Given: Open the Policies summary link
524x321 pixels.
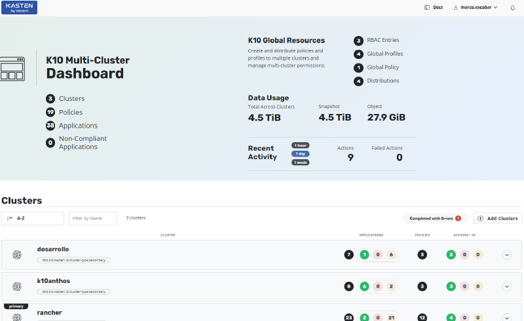Looking at the screenshot, I should [x=71, y=113].
